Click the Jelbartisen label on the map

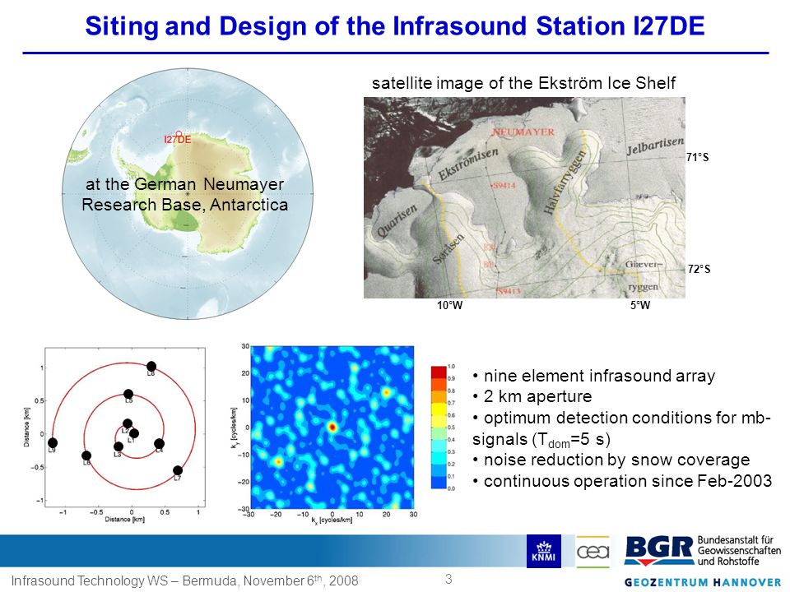tap(655, 146)
